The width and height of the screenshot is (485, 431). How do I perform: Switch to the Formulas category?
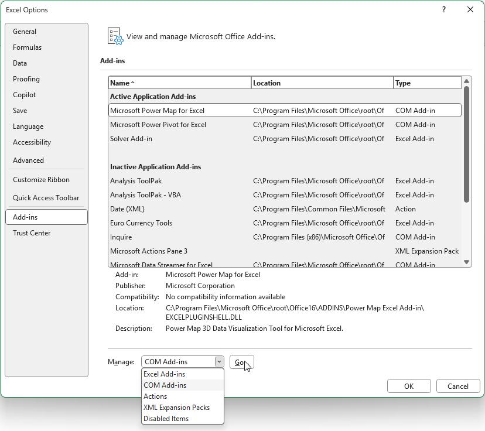point(46,47)
